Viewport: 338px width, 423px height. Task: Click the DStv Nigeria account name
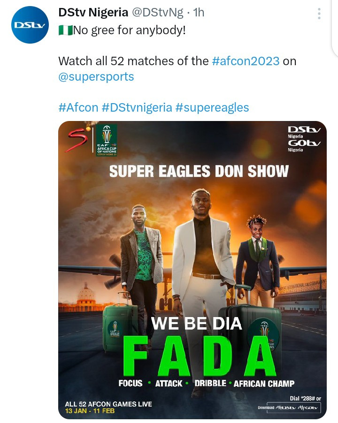(93, 12)
